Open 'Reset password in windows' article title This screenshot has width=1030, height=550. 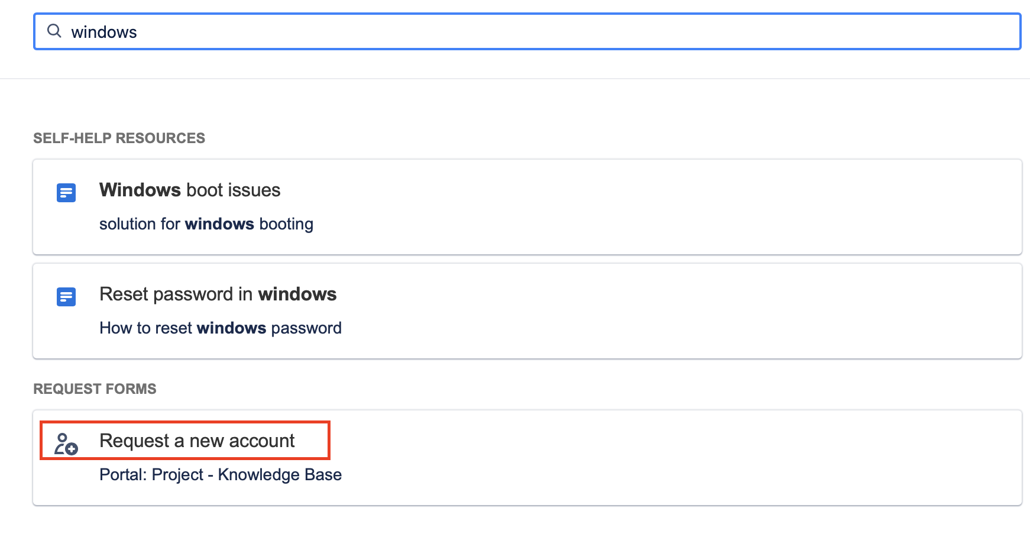218,294
